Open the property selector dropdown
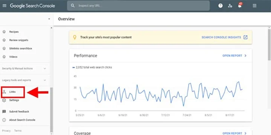Viewport: 271px width, 135px height. [x=49, y=19]
